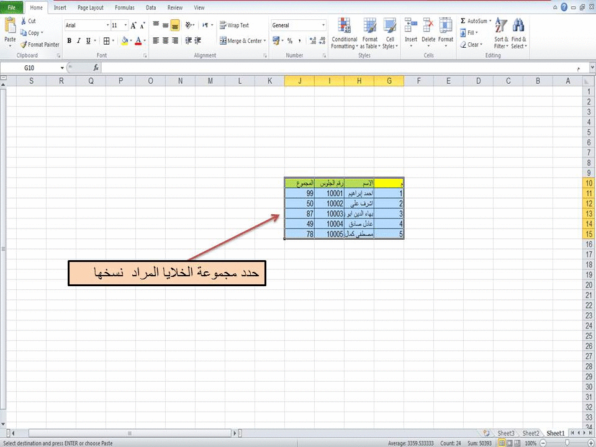Click the Orientation text angle icon
The height and width of the screenshot is (447, 596).
[189, 25]
